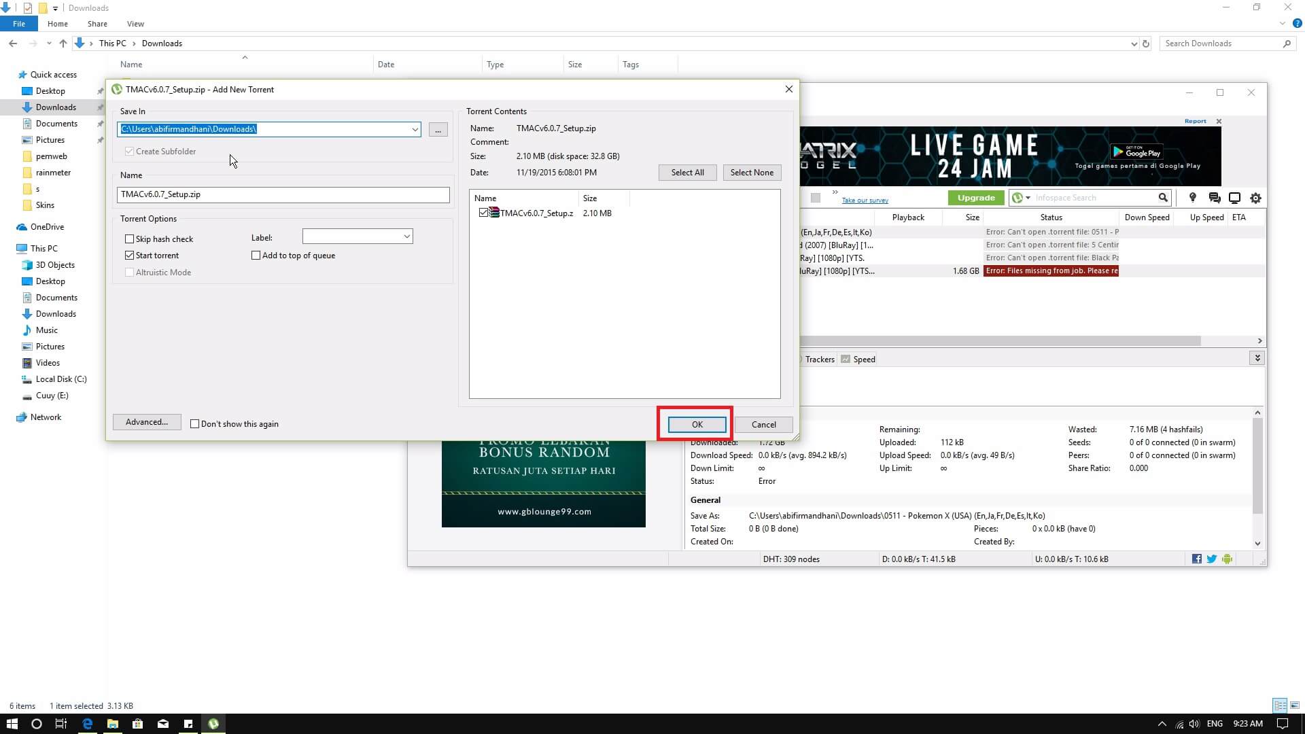
Task: Click the Advanced... button
Action: (147, 422)
